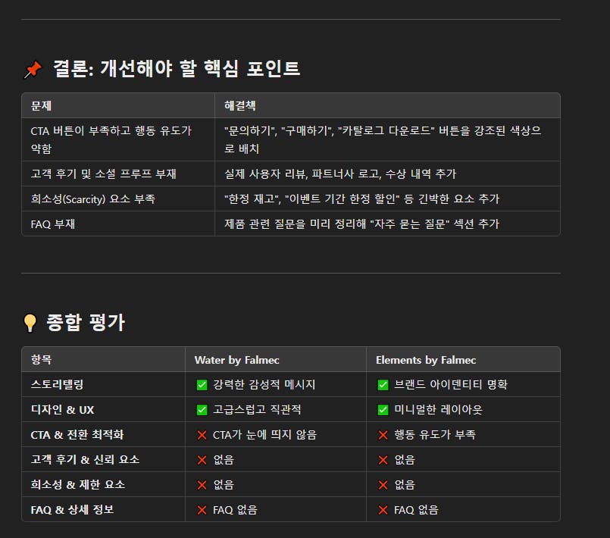Click cell 실제 사용자 리뷰, 파트너사 로고, 수상 내역 추가
This screenshot has height=538, width=610.
[387, 174]
